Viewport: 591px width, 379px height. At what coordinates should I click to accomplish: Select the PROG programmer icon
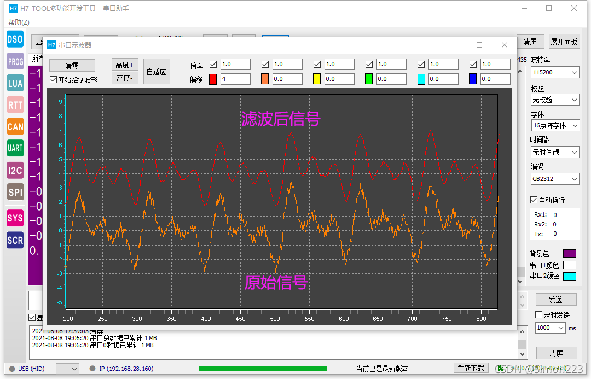(15, 61)
